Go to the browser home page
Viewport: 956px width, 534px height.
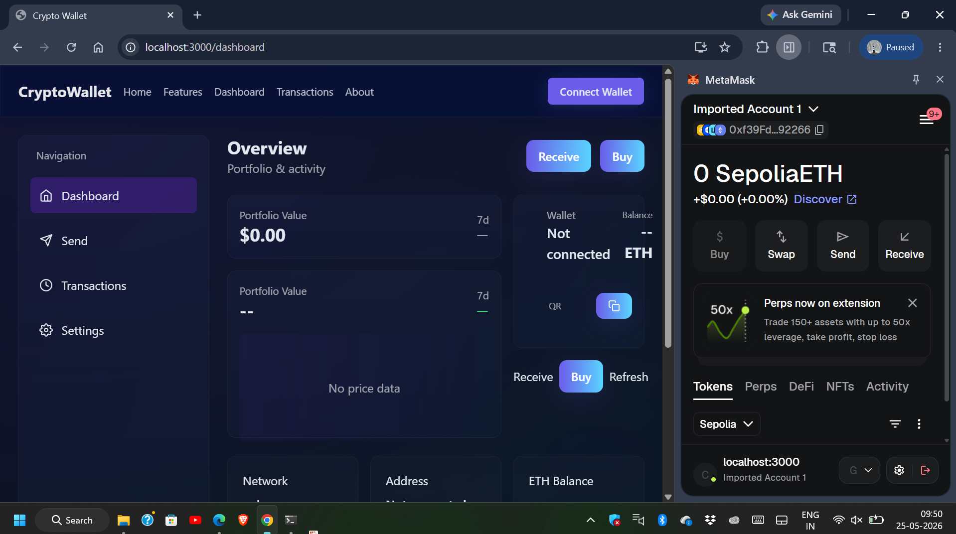click(98, 47)
